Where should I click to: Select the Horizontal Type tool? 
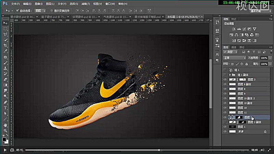[x=5, y=108]
